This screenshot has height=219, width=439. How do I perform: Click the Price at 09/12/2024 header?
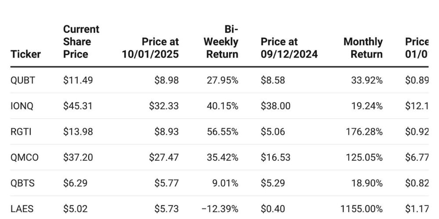(x=289, y=48)
